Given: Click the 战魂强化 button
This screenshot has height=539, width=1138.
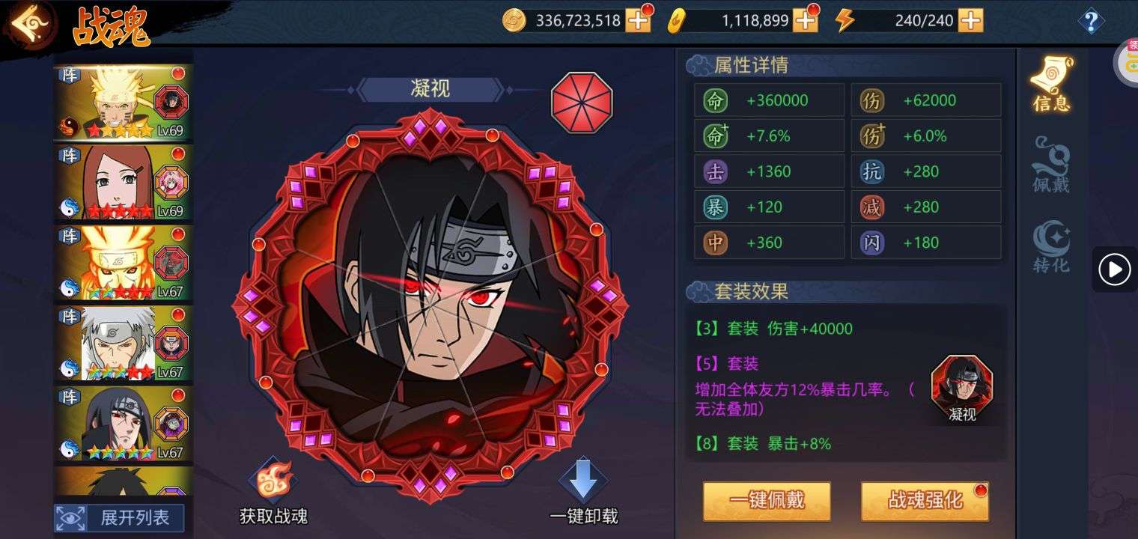Looking at the screenshot, I should [x=925, y=501].
